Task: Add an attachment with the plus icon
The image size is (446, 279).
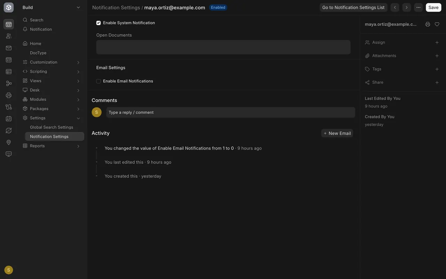Action: click(437, 56)
